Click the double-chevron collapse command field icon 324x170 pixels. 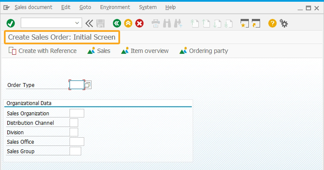click(89, 23)
